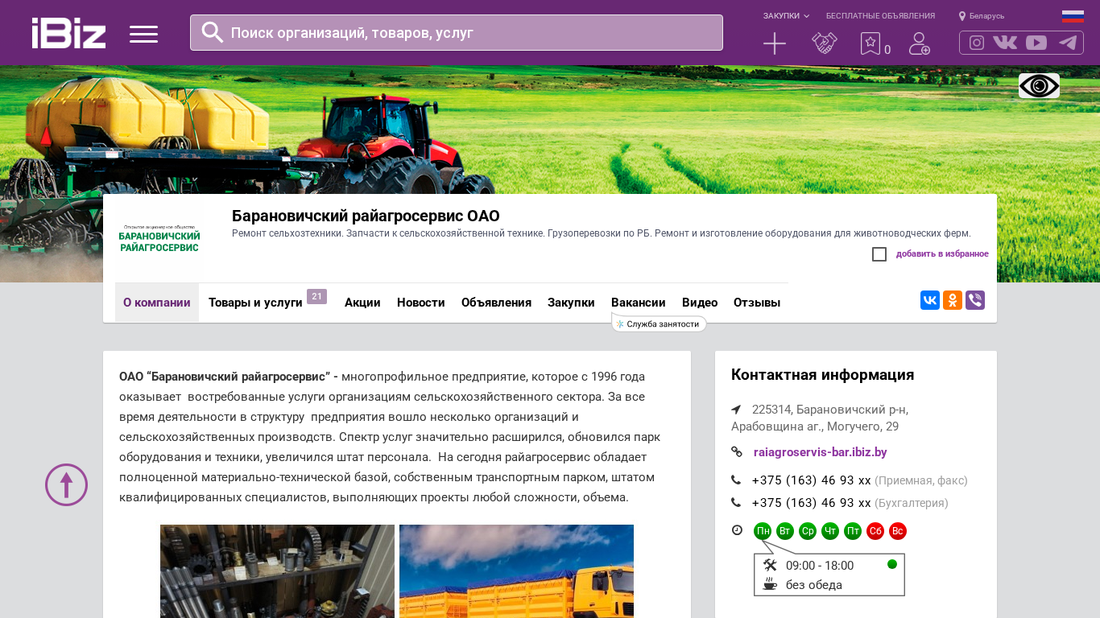Switch language via Russian flag icon
The width and height of the screenshot is (1100, 618).
(x=1073, y=16)
